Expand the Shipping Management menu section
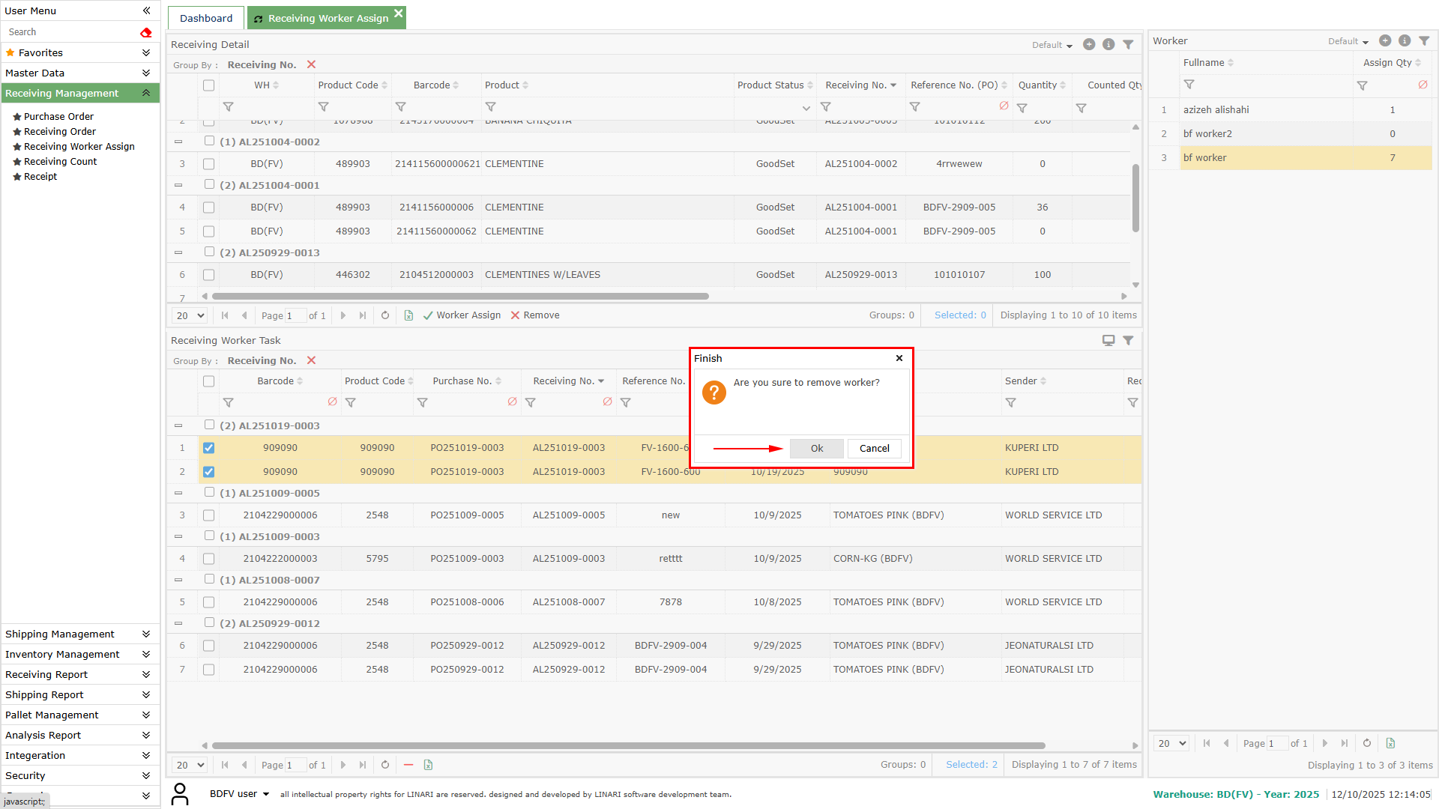Image resolution: width=1439 pixels, height=809 pixels. [x=78, y=634]
